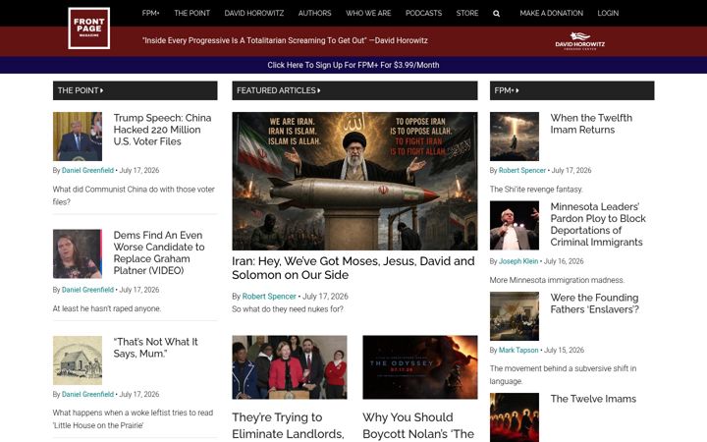707x442 pixels.
Task: Open The Twelve Imams headline
Action: point(593,399)
